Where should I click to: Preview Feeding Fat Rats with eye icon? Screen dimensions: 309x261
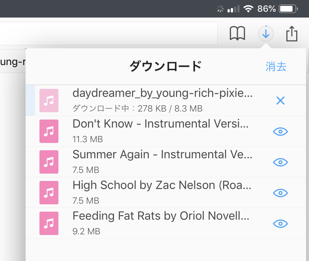point(281,224)
